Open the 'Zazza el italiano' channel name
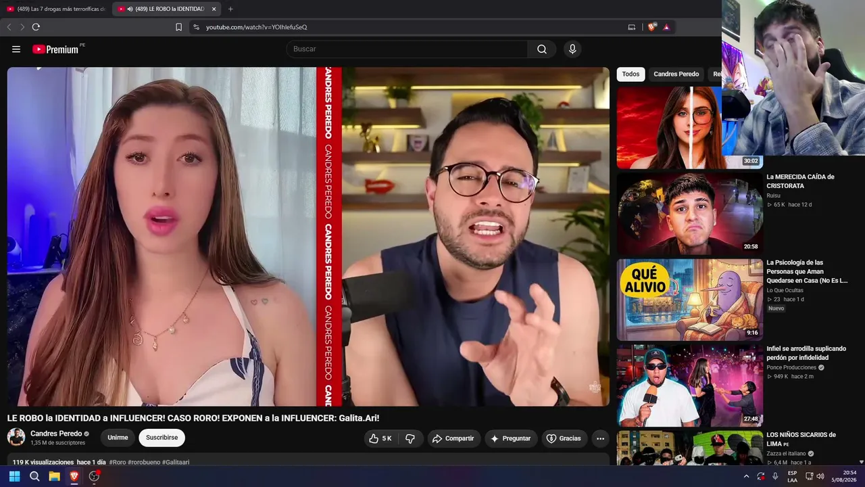865x487 pixels. point(786,454)
